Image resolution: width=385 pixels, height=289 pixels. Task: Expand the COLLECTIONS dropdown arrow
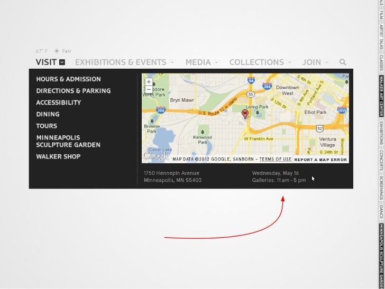pyautogui.click(x=290, y=62)
